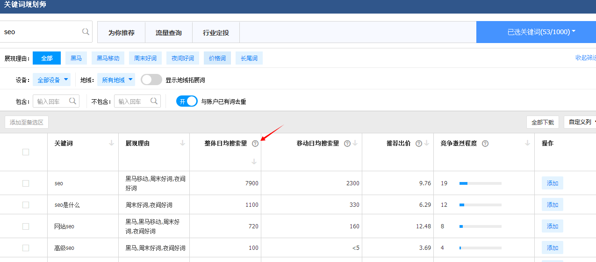Click 全部下载 button

(x=542, y=123)
